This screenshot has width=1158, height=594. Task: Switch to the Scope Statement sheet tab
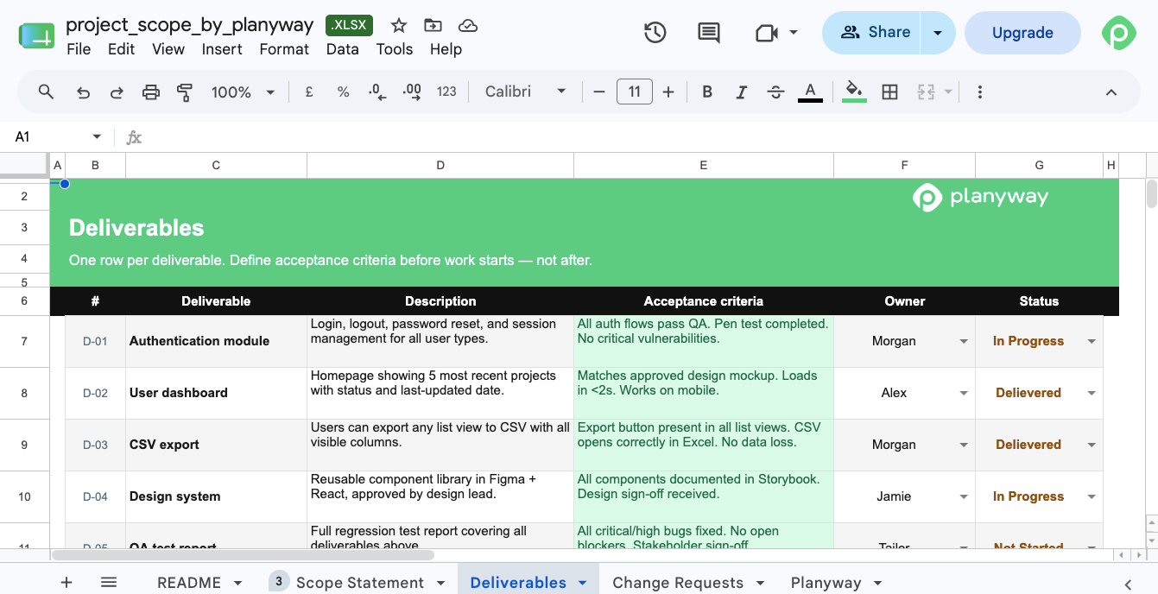tap(360, 583)
